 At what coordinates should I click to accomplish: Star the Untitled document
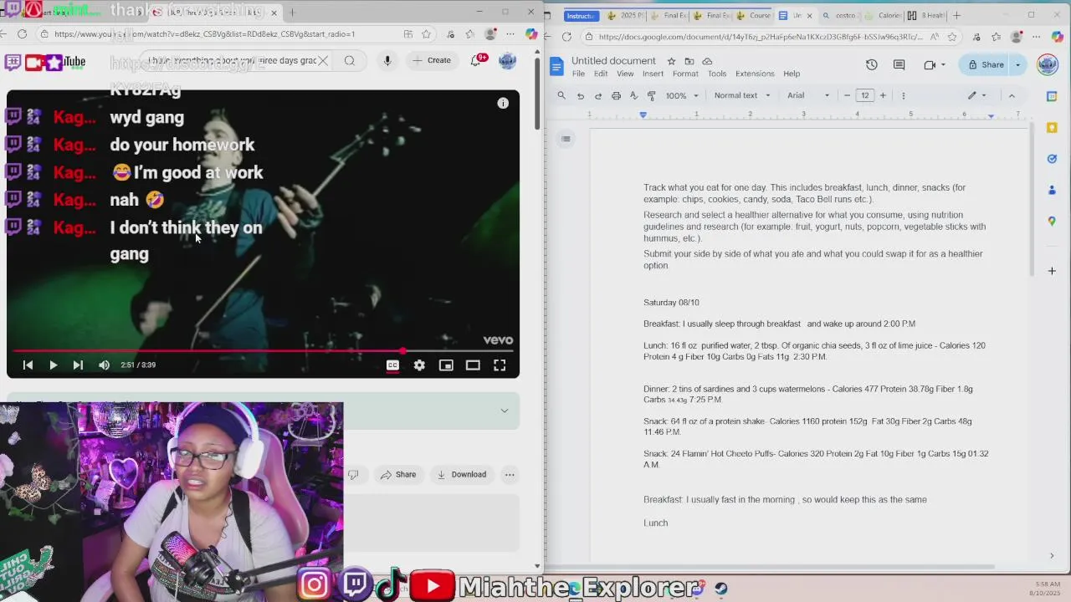671,61
